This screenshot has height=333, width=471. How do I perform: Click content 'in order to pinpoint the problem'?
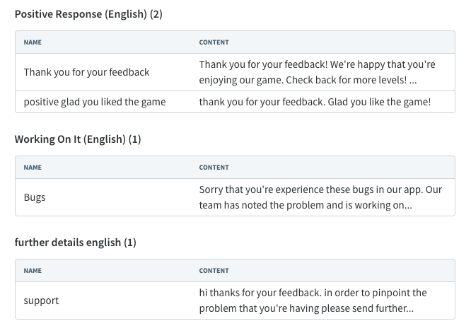[x=313, y=300]
